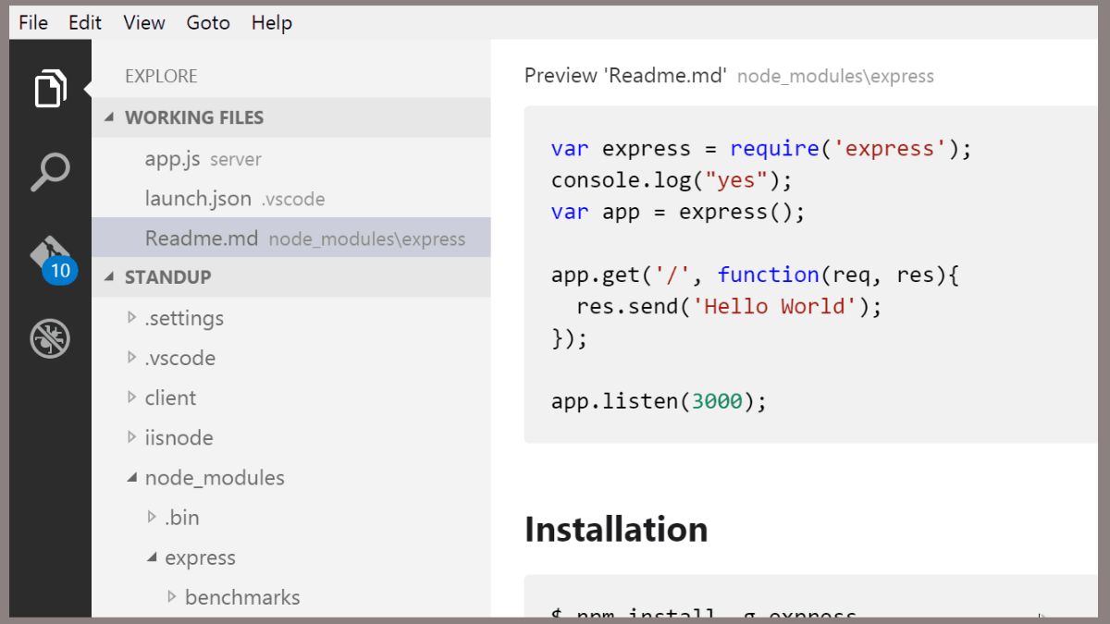Open the Debug bug icon view

click(51, 339)
